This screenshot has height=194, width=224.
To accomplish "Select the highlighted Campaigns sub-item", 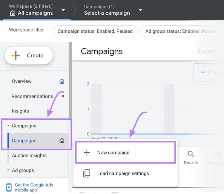I will point(38,141).
